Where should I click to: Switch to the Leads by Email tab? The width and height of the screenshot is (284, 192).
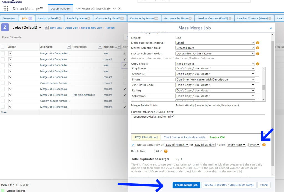[49, 18]
